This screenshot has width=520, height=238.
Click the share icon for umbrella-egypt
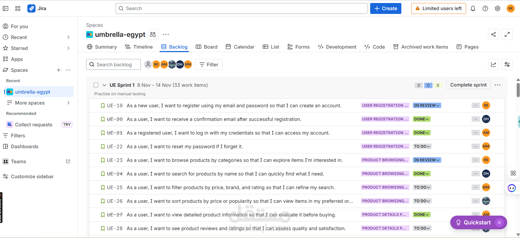click(493, 34)
